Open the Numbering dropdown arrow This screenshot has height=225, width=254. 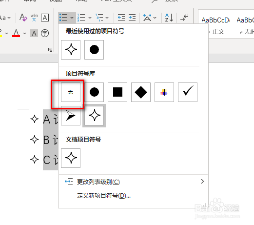[90, 18]
